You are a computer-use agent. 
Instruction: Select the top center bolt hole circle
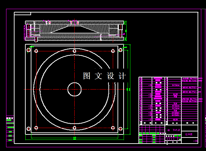pos(75,51)
